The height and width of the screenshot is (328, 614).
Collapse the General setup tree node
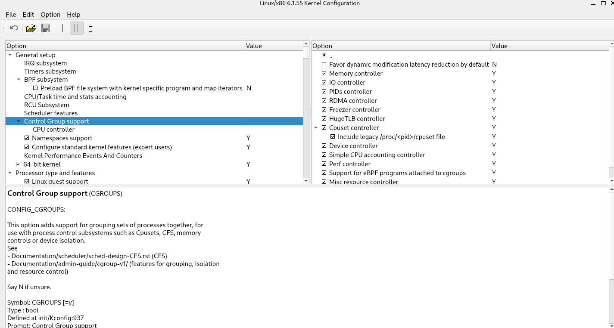[10, 55]
